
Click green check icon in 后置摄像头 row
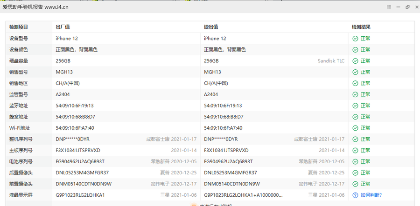(x=355, y=173)
